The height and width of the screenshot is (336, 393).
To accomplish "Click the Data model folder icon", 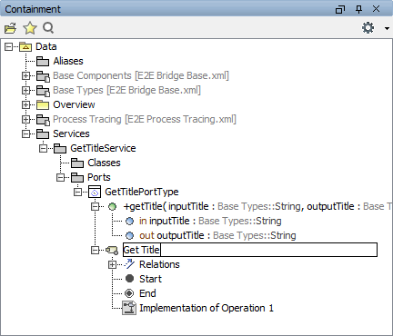I will (25, 47).
